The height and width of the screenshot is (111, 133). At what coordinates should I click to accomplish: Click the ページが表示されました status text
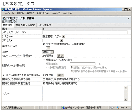pos(12,108)
